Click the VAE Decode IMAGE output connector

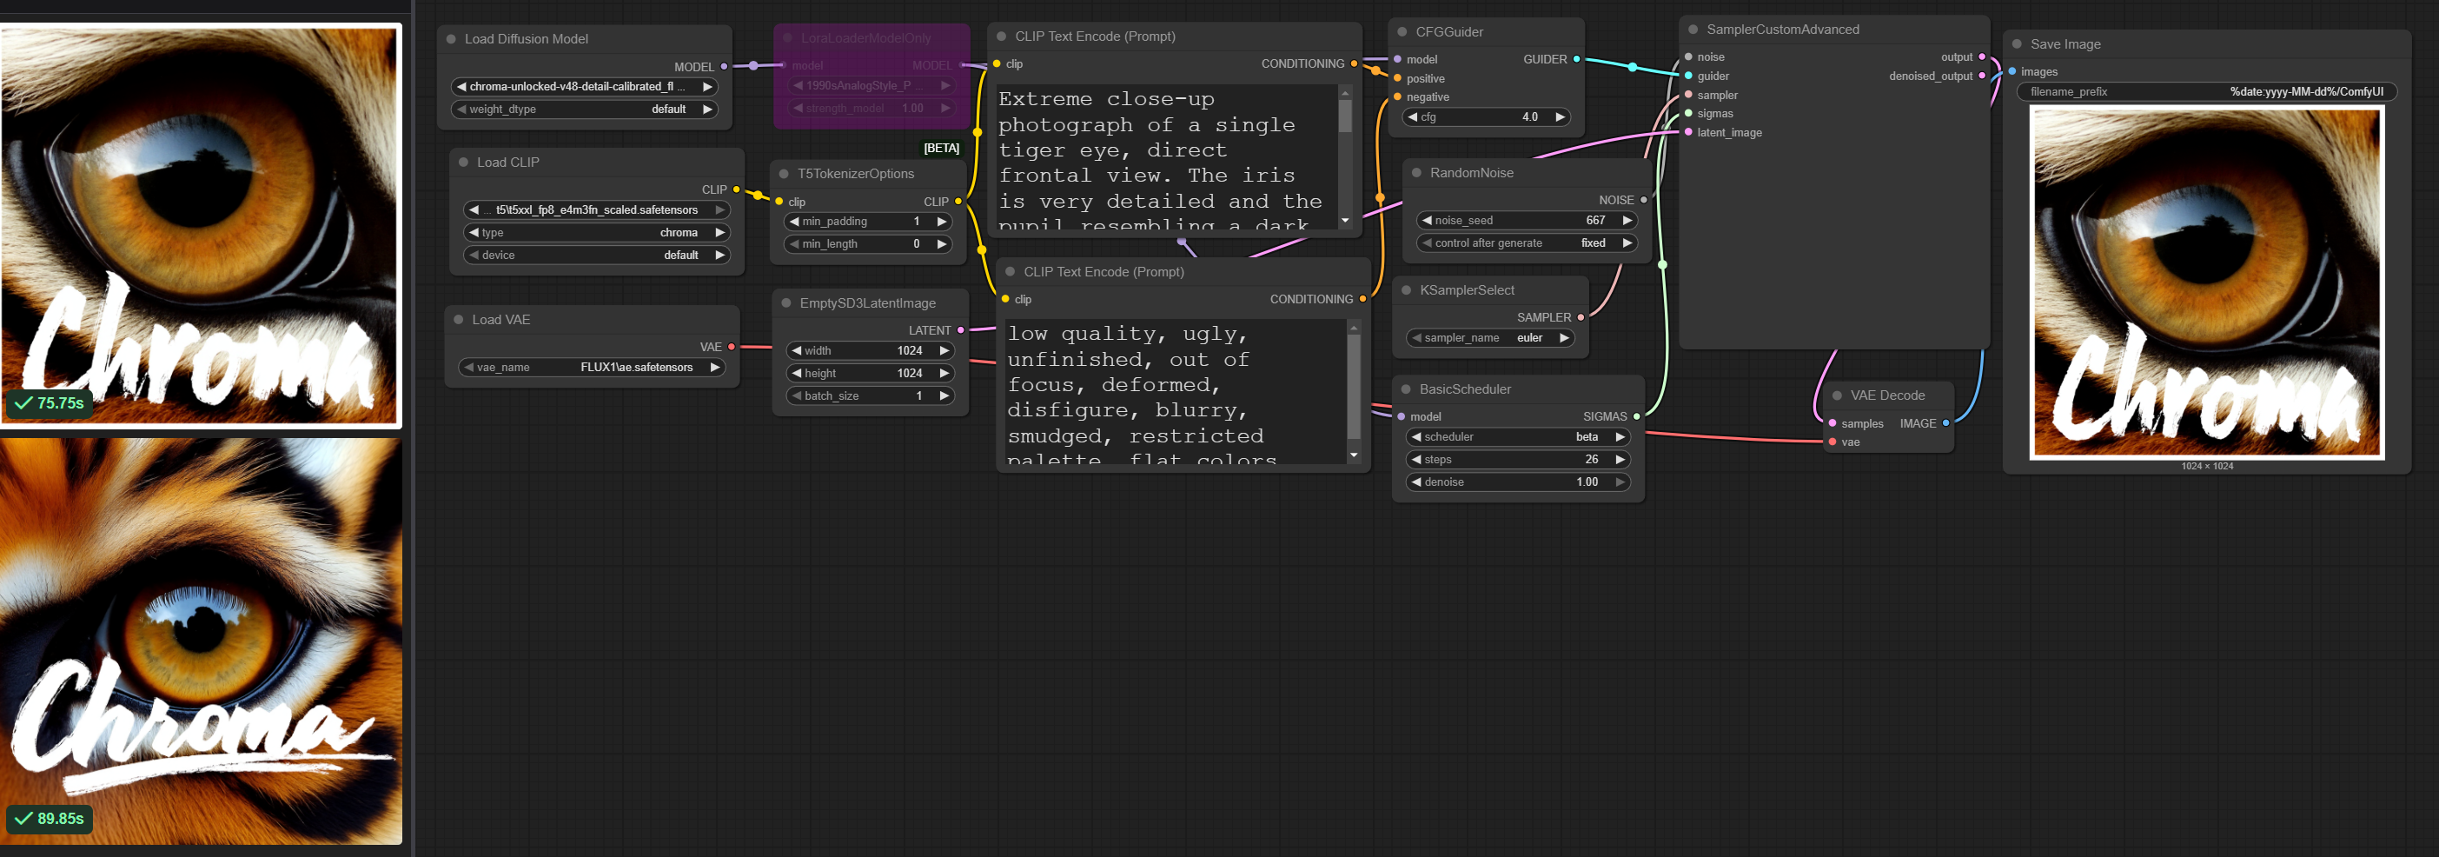click(1945, 423)
